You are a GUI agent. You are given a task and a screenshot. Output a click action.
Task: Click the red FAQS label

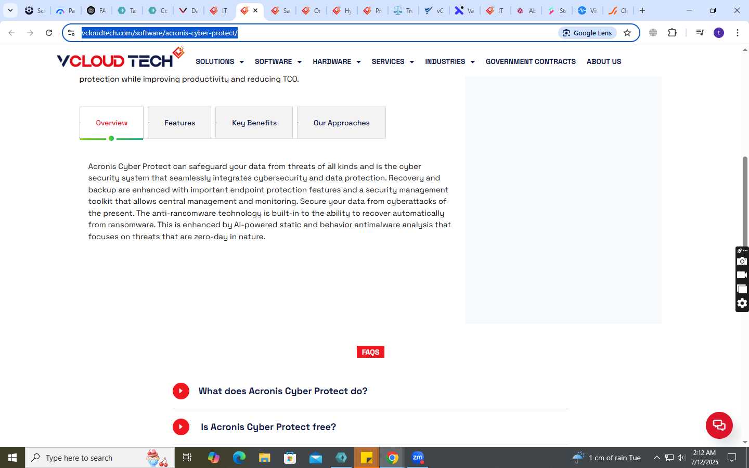370,352
